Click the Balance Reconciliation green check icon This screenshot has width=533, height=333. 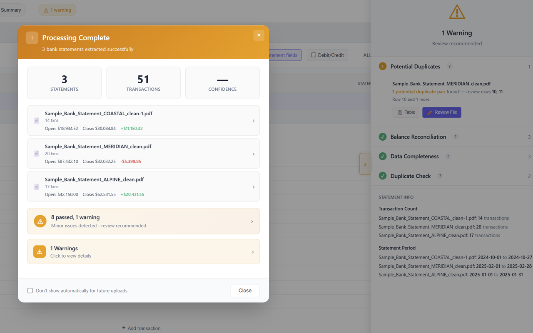click(x=383, y=137)
